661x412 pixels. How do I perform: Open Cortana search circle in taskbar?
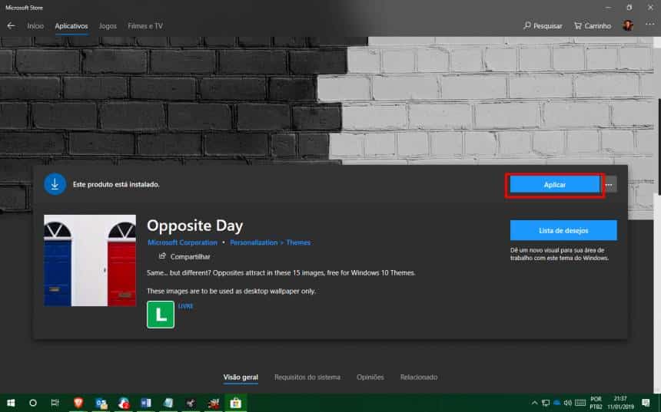pyautogui.click(x=33, y=403)
